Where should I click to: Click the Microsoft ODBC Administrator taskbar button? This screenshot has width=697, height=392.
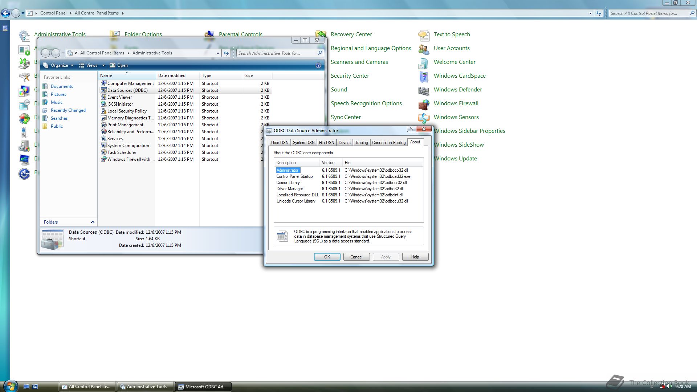click(x=203, y=387)
